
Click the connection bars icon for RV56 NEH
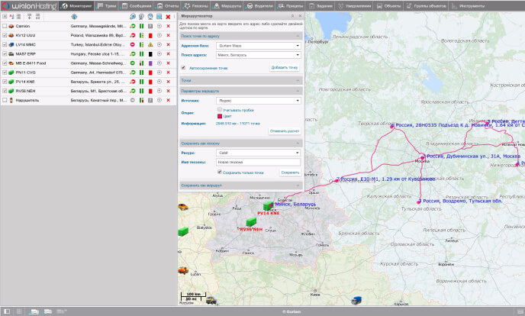[142, 91]
